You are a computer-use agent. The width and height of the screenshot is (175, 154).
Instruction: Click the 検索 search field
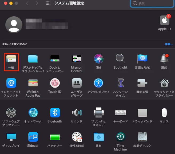pyautogui.click(x=152, y=3)
